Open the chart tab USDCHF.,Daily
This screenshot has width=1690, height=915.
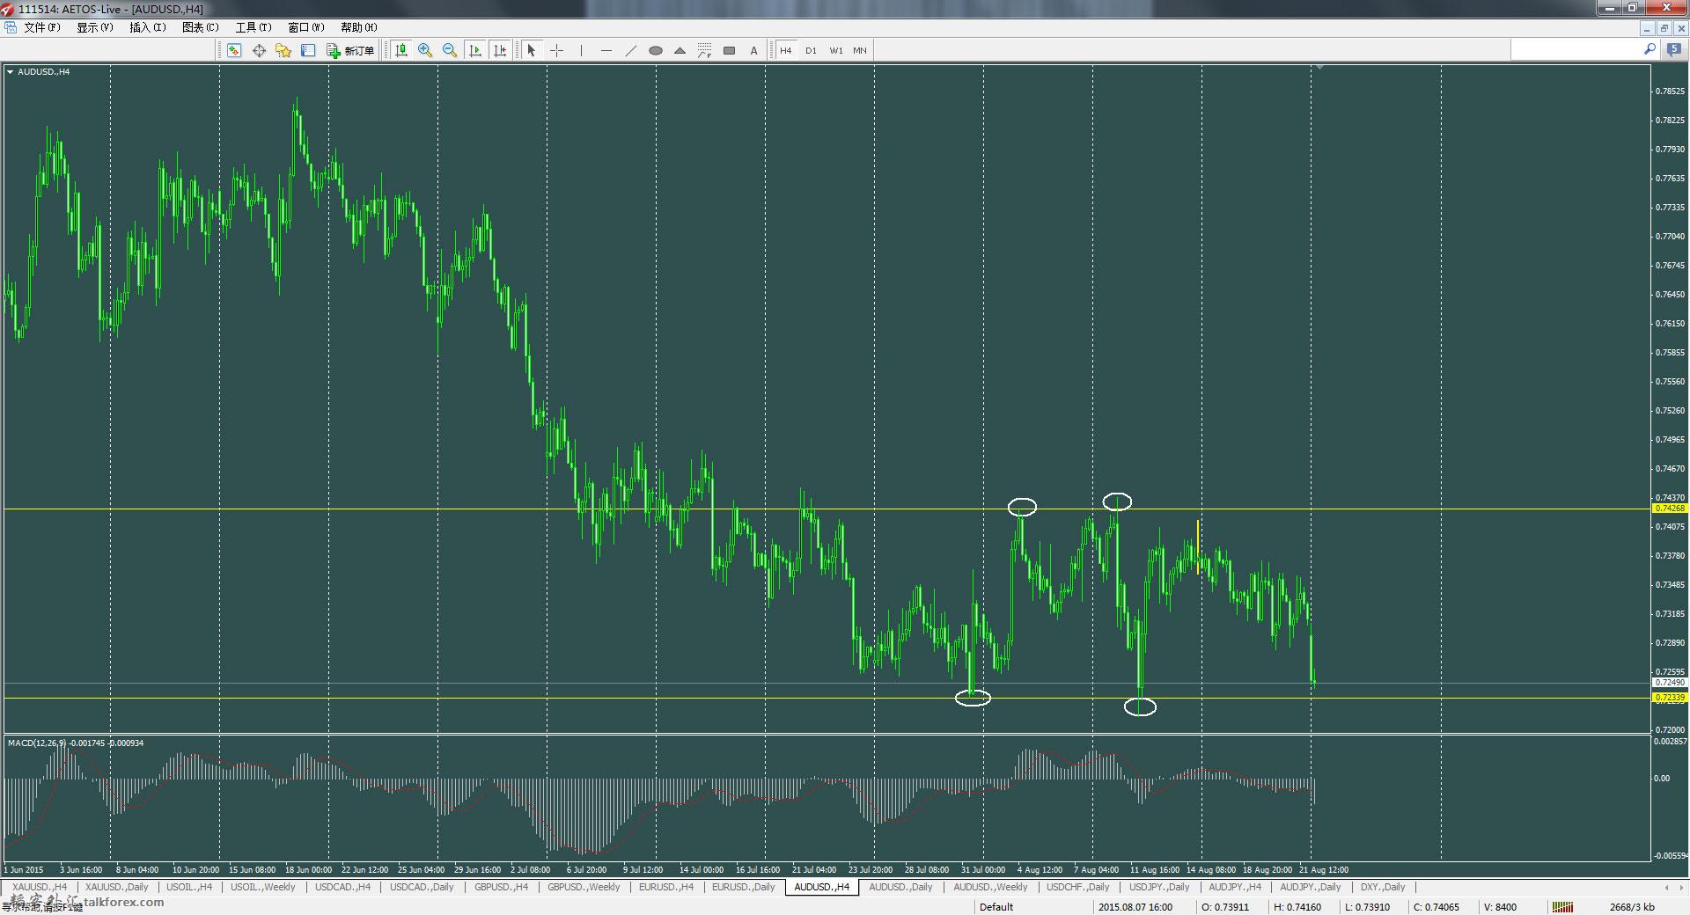[1078, 887]
